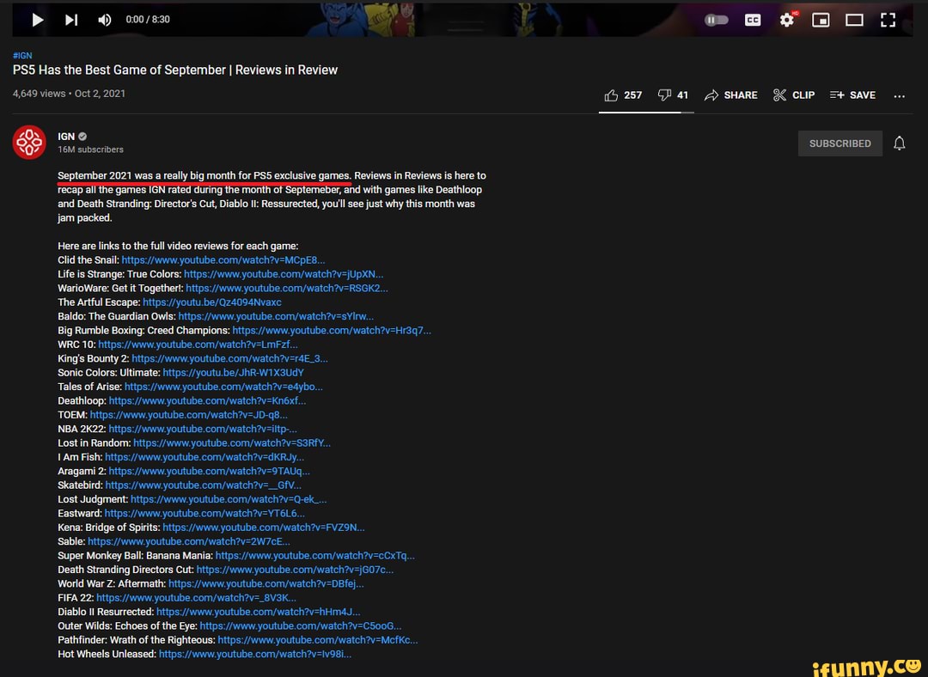
Task: Open Super Monkey Ball: Banana Mania link
Action: point(314,556)
